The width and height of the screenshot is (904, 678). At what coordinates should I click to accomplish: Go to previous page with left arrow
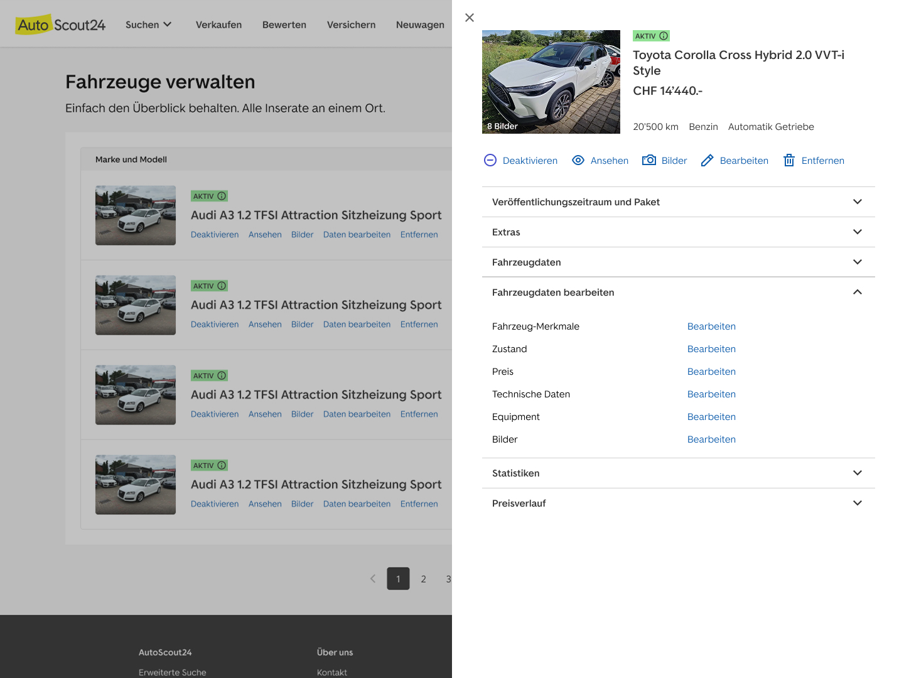click(x=373, y=579)
